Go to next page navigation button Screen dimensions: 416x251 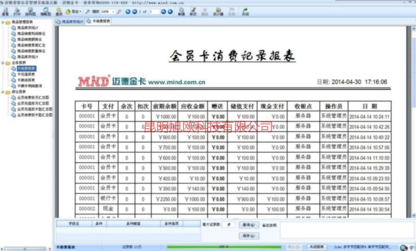[x=163, y=11]
